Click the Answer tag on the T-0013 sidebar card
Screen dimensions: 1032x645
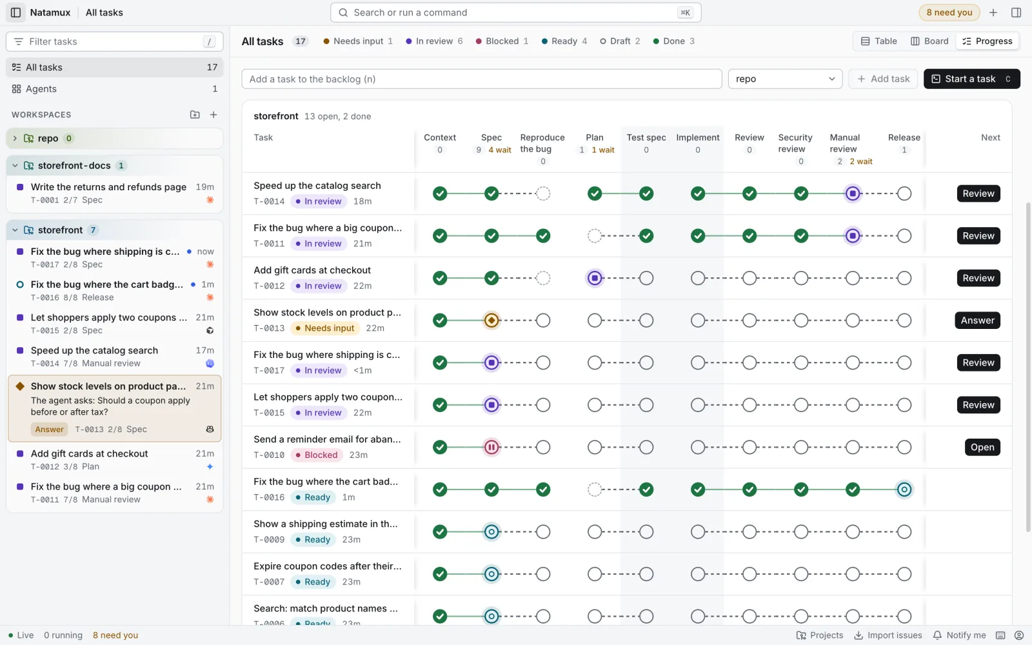click(50, 430)
